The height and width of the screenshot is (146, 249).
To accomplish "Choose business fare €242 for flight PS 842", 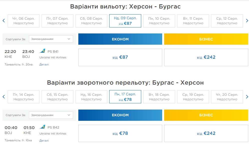I will pyautogui.click(x=206, y=133).
